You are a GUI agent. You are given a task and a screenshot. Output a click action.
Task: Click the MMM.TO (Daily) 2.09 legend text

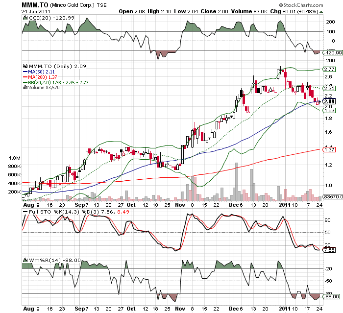pyautogui.click(x=57, y=66)
